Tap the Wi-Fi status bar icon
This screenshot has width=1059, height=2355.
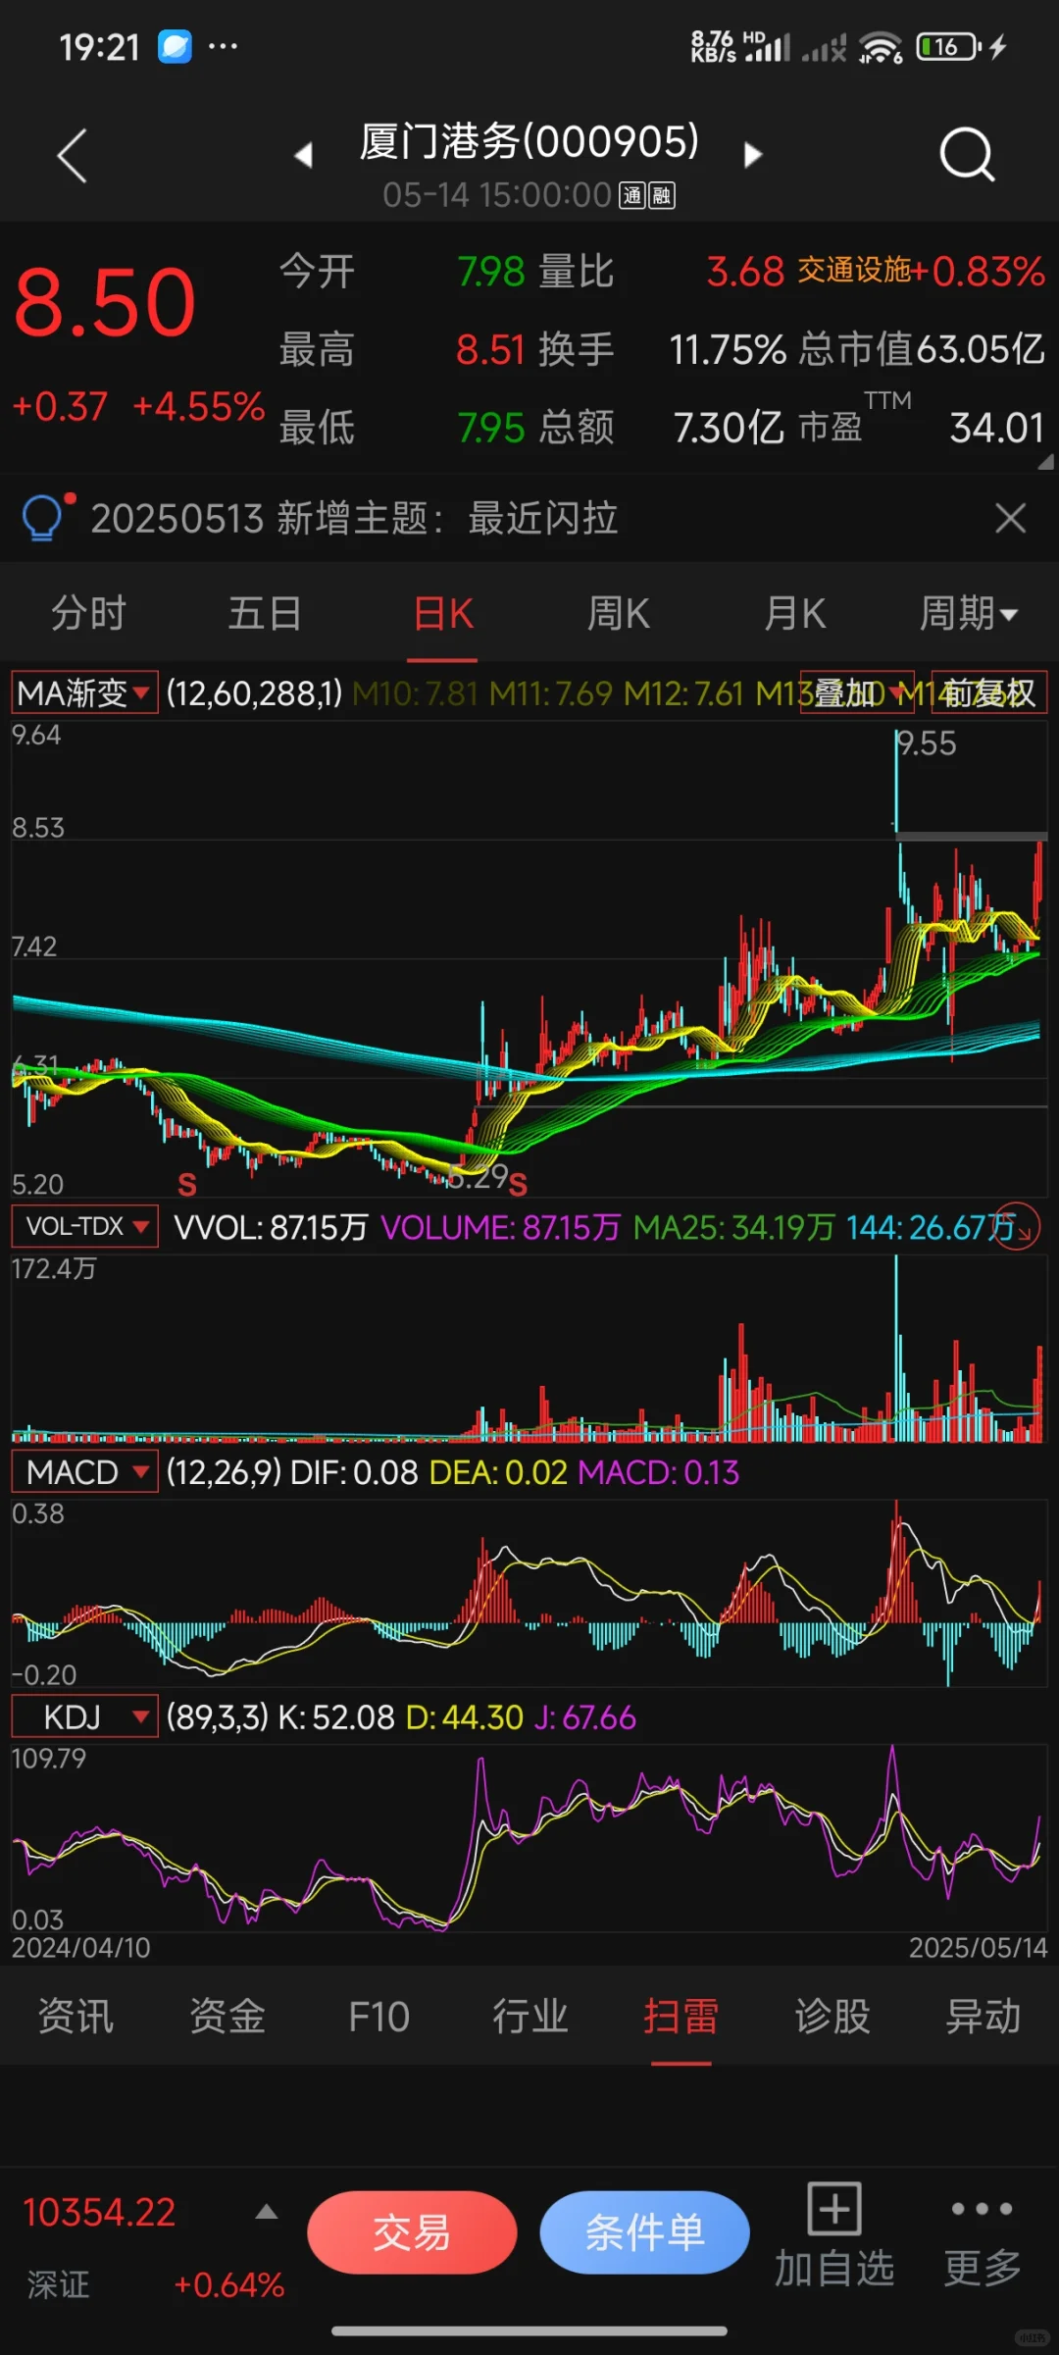(x=880, y=46)
